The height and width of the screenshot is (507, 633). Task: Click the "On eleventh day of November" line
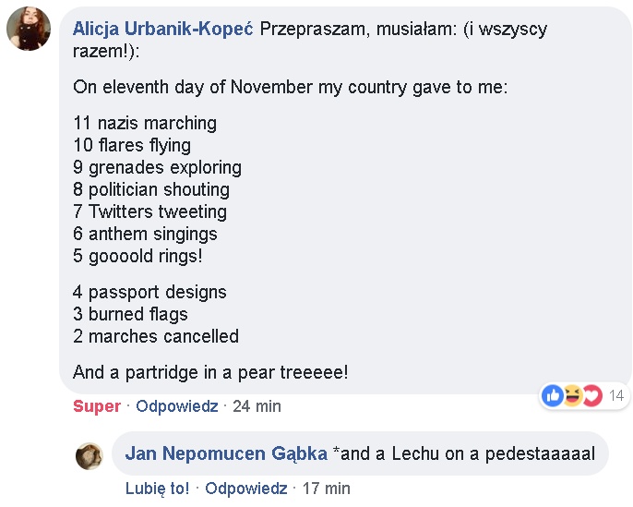[290, 88]
